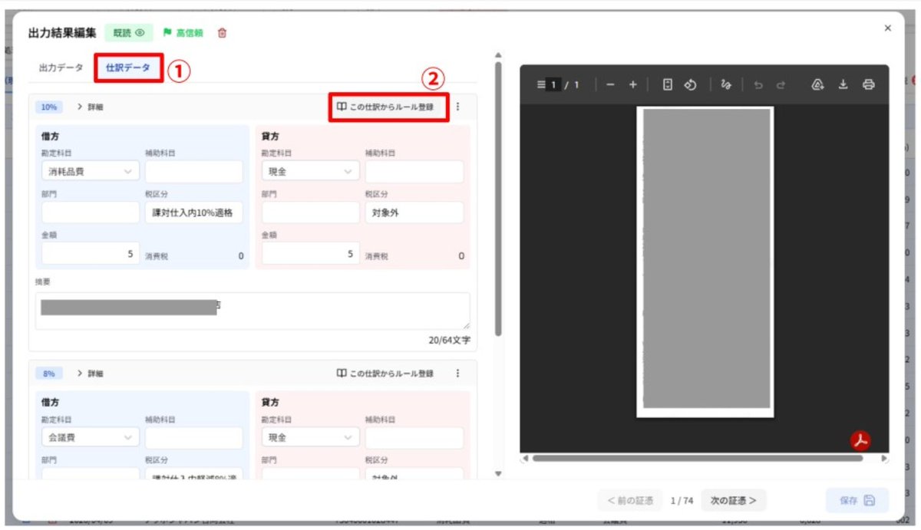
Task: Click この仕訳からルール登録 in the 8% entry
Action: pyautogui.click(x=385, y=374)
